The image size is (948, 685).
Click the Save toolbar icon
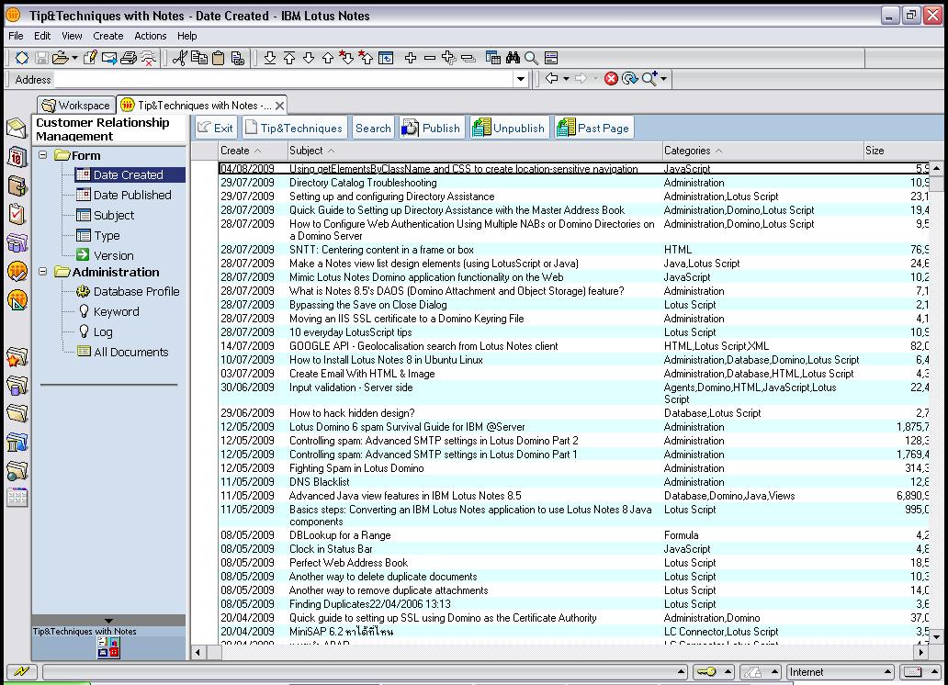point(41,58)
